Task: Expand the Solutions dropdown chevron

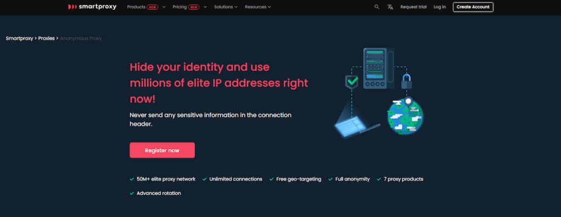Action: pyautogui.click(x=236, y=7)
